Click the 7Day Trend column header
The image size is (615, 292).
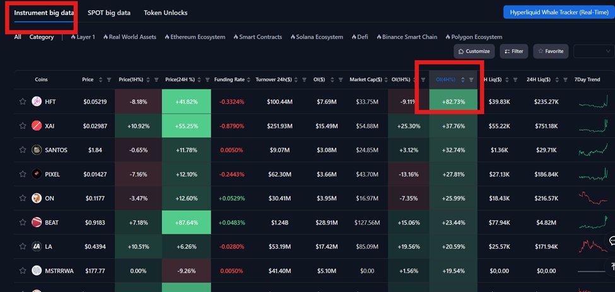587,80
